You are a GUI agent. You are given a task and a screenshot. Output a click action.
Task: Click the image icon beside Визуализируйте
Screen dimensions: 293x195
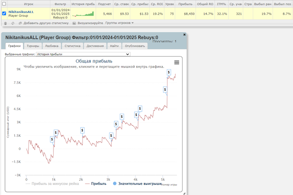[x=74, y=23]
